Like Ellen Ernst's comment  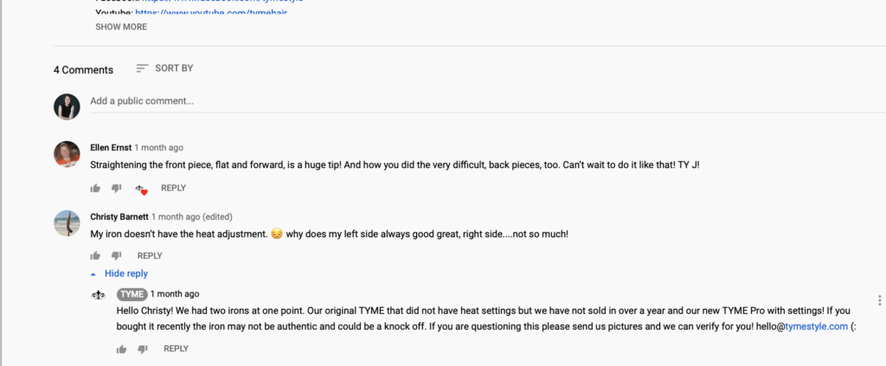click(x=95, y=188)
